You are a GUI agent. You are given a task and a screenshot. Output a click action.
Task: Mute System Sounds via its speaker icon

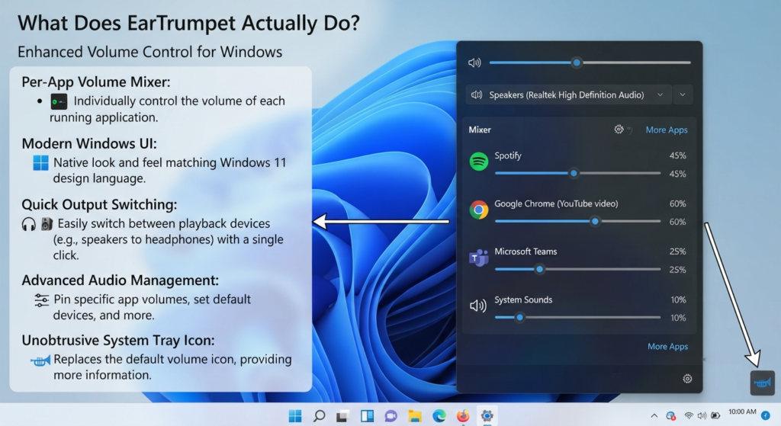tap(478, 306)
